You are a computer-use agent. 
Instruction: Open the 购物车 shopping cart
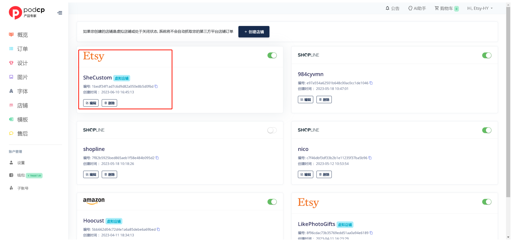click(x=447, y=9)
